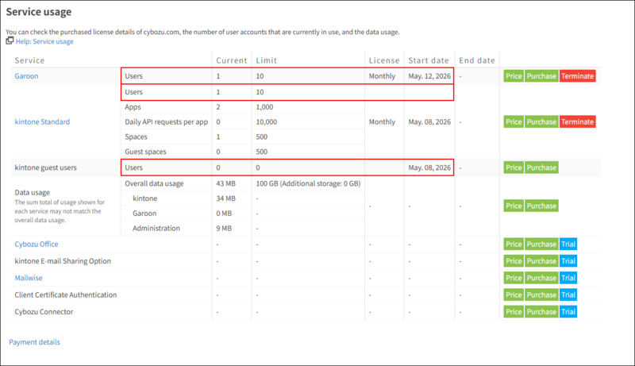Open the Mailwise link
The width and height of the screenshot is (635, 366).
point(29,278)
